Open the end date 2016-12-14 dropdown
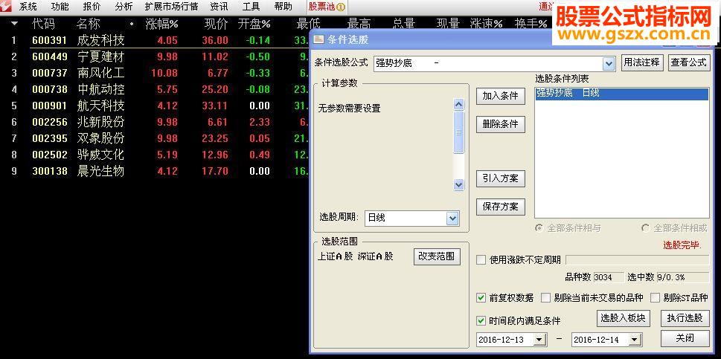 point(635,340)
